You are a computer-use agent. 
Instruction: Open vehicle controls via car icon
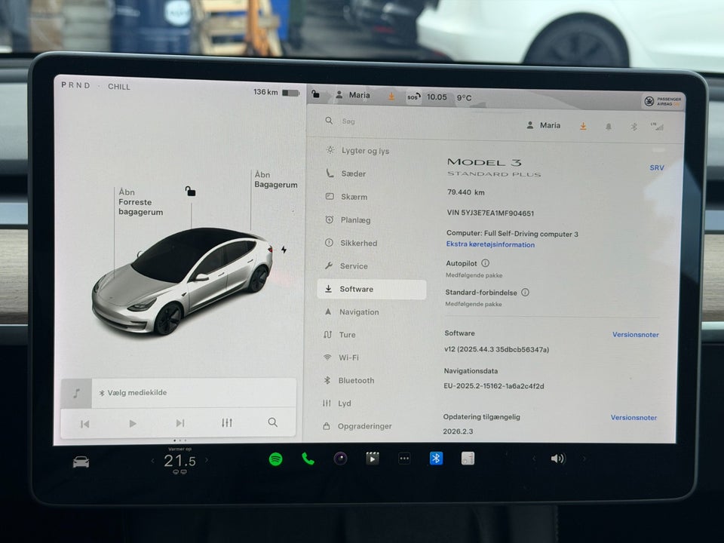(x=80, y=460)
